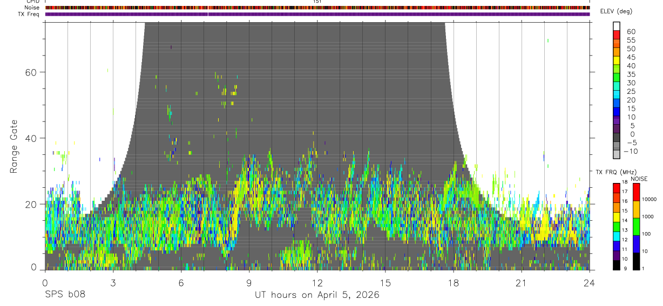
Task: Click the 'NOISE' legend title above the noise color bar
Action: tap(639, 179)
